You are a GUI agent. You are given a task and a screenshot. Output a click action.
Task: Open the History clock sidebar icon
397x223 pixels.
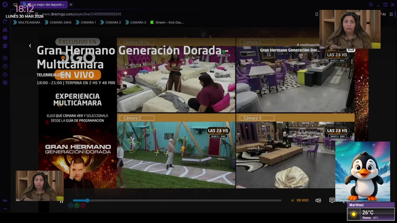tap(5, 66)
